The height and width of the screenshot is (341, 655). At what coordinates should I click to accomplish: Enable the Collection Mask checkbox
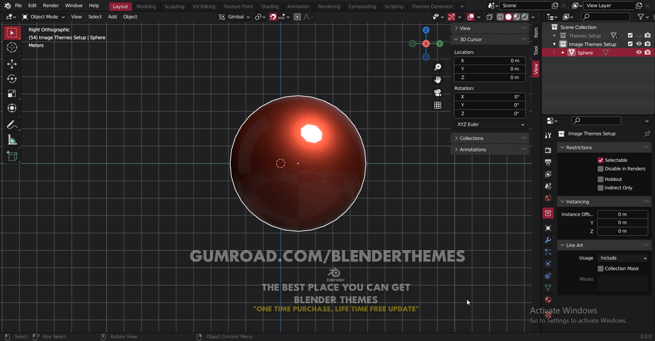tap(600, 269)
